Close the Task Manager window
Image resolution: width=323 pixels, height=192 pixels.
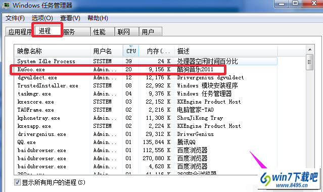314,4
